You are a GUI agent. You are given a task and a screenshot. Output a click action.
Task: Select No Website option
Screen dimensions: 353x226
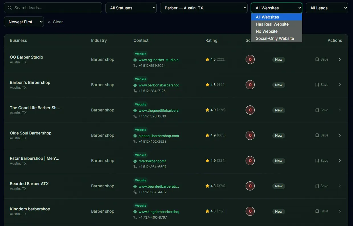pyautogui.click(x=276, y=31)
